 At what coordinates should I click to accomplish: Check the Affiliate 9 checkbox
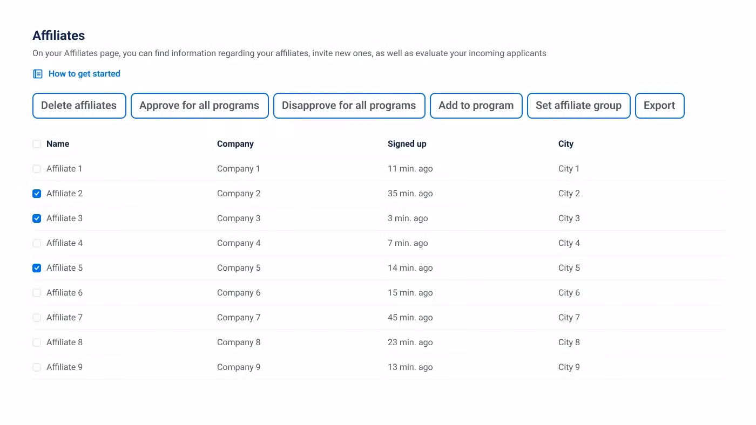37,367
